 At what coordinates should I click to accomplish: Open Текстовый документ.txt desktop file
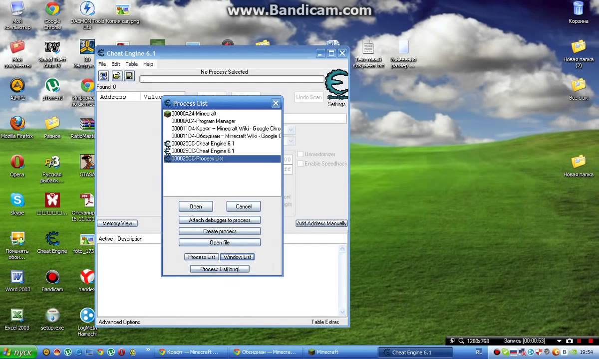point(368,54)
